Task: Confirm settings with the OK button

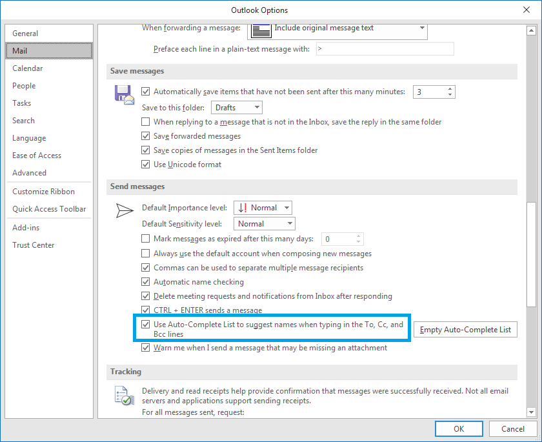Action: (x=459, y=429)
